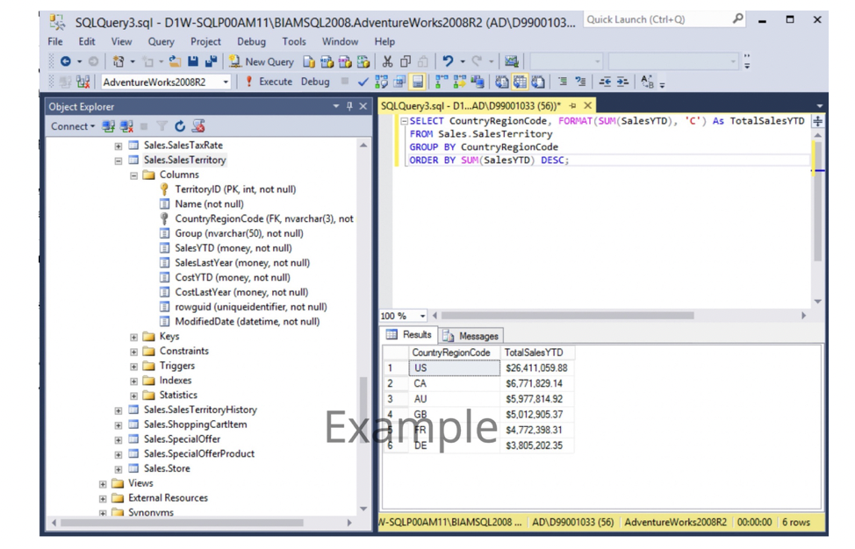The height and width of the screenshot is (549, 855).
Task: Click the query editor horizontal scrollbar
Action: 567,316
